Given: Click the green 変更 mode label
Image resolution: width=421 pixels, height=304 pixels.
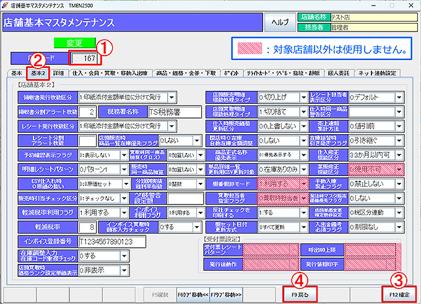Looking at the screenshot, I should tap(74, 43).
